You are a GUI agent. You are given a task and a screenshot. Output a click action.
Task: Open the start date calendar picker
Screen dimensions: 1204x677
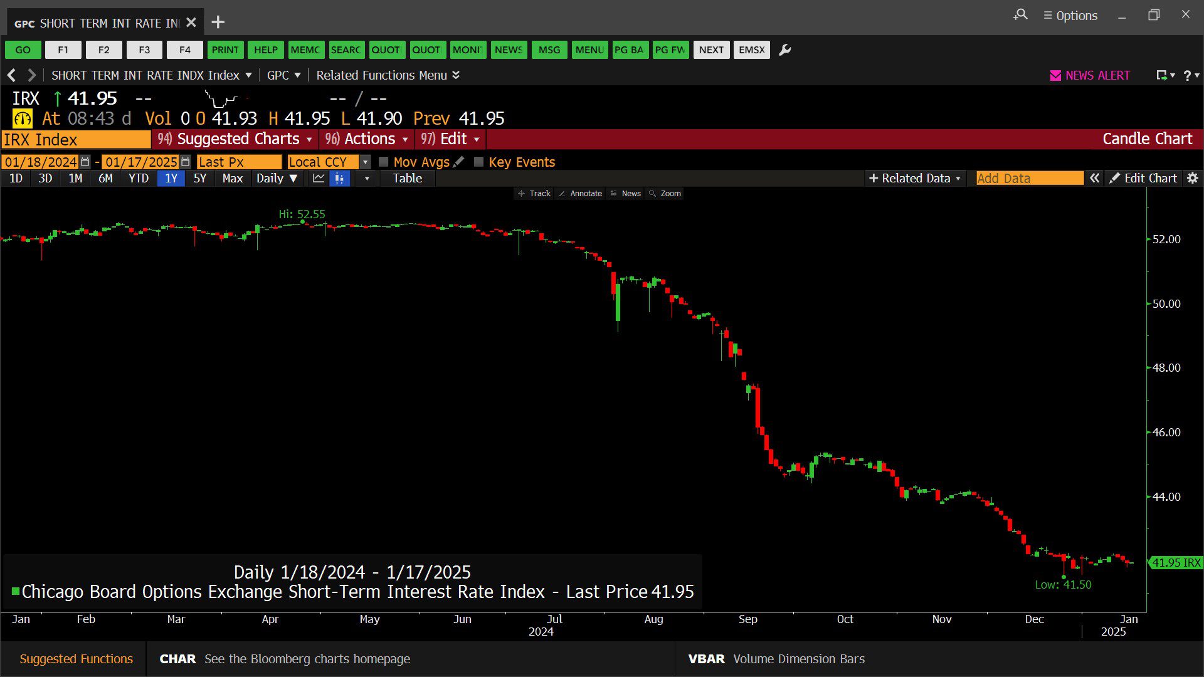[x=85, y=162]
